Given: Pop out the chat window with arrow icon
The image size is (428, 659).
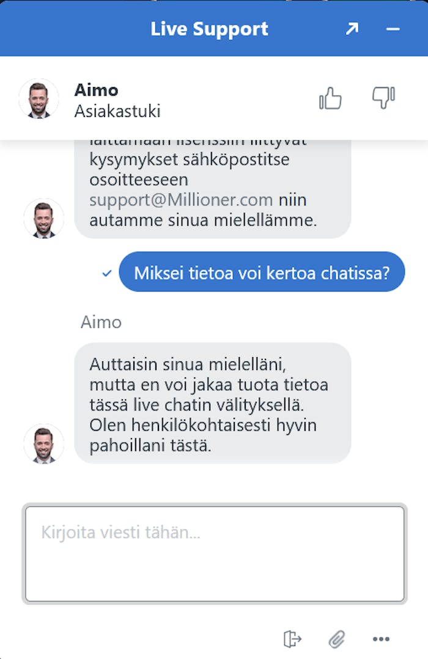Looking at the screenshot, I should tap(352, 29).
